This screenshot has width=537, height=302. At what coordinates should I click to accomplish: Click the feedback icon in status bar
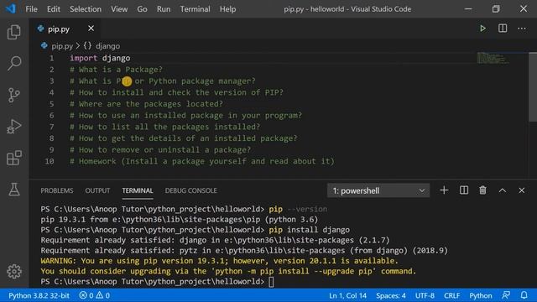pos(506,295)
